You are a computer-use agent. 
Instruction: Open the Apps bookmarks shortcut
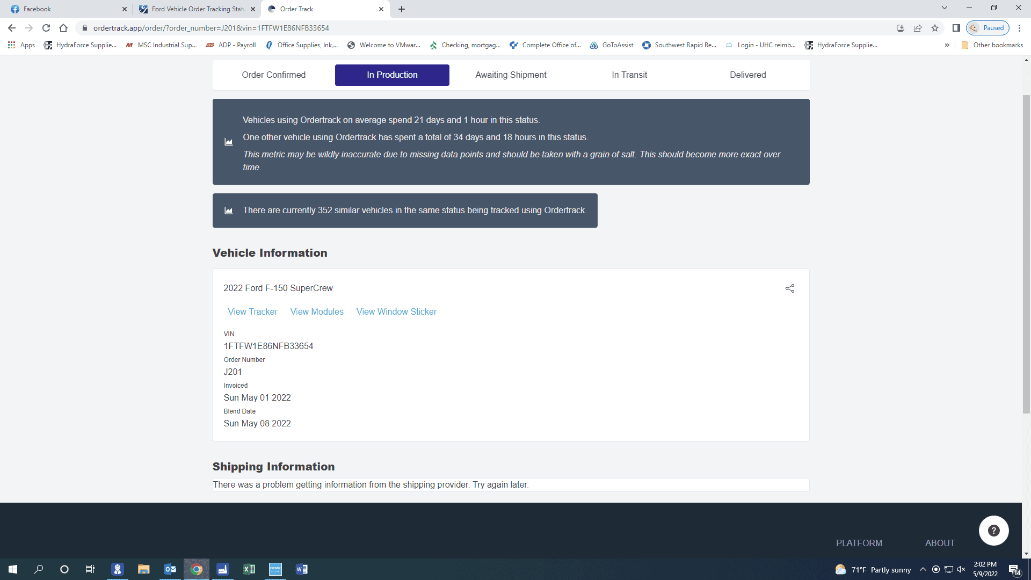(x=21, y=45)
